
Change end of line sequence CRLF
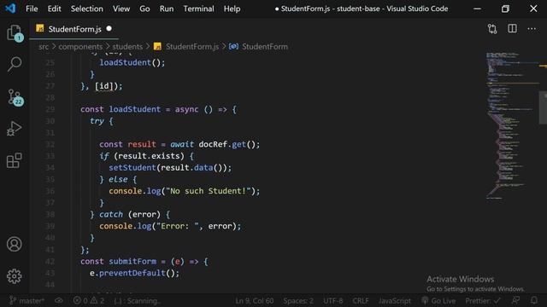361,301
